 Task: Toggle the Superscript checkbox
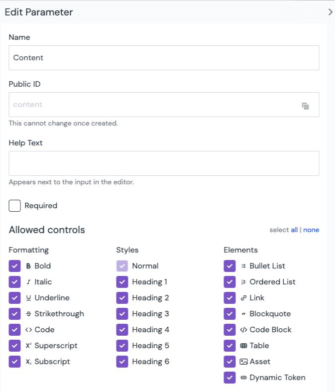pos(15,346)
